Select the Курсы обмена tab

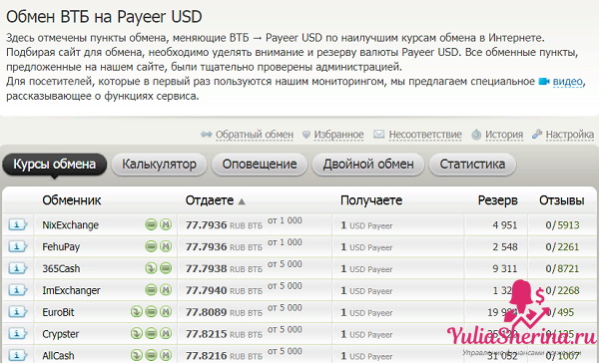coord(54,165)
